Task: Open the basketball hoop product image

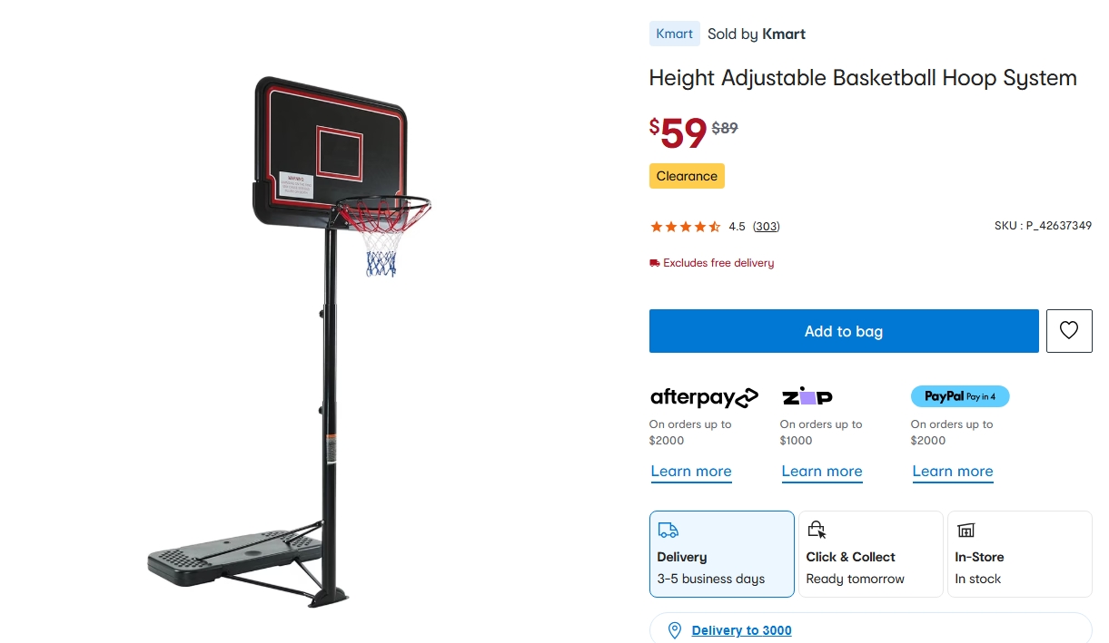Action: pos(290,342)
